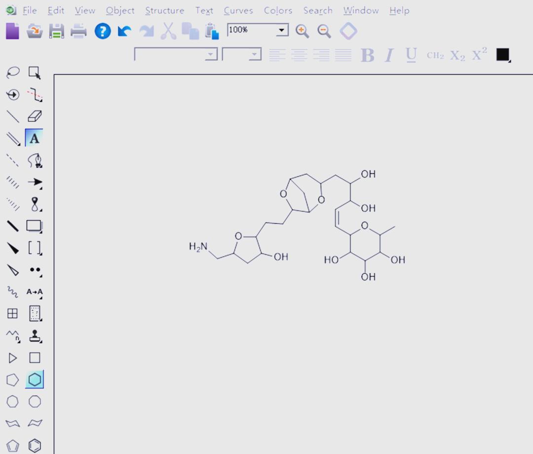The height and width of the screenshot is (454, 533).
Task: Click the Zoom In magnifier
Action: coord(302,31)
